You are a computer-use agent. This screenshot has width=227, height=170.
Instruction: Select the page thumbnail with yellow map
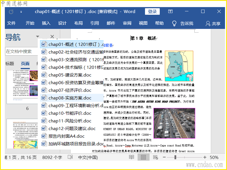[22, 134]
